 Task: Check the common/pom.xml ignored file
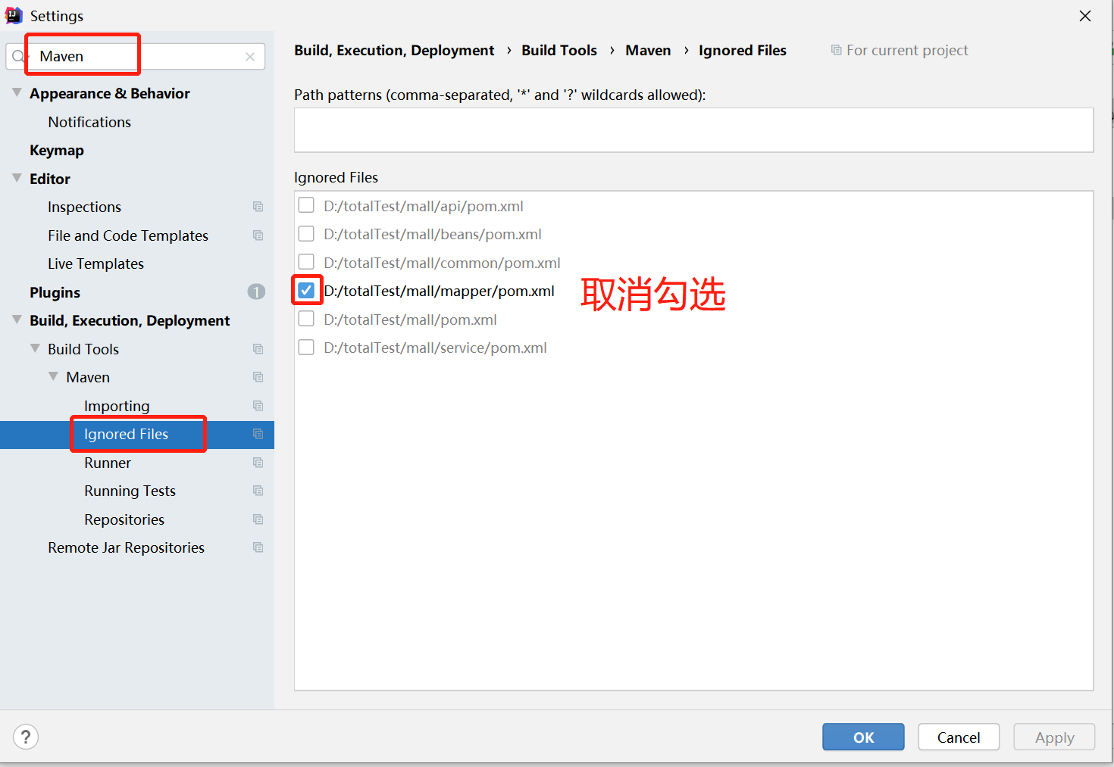(x=306, y=262)
